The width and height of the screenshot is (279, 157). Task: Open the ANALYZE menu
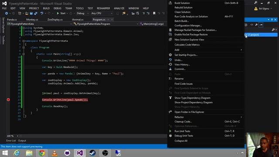(119, 8)
